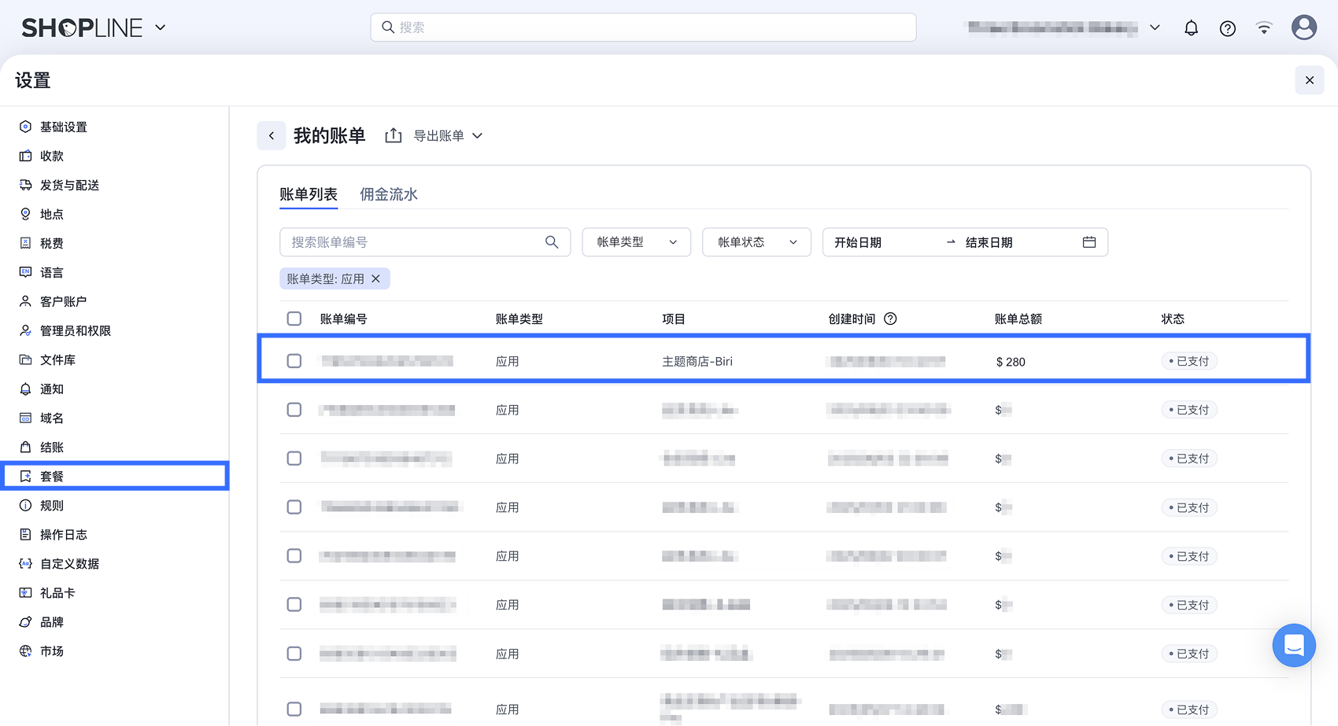Click the calendar icon in date range
This screenshot has height=726, width=1338.
coord(1089,242)
